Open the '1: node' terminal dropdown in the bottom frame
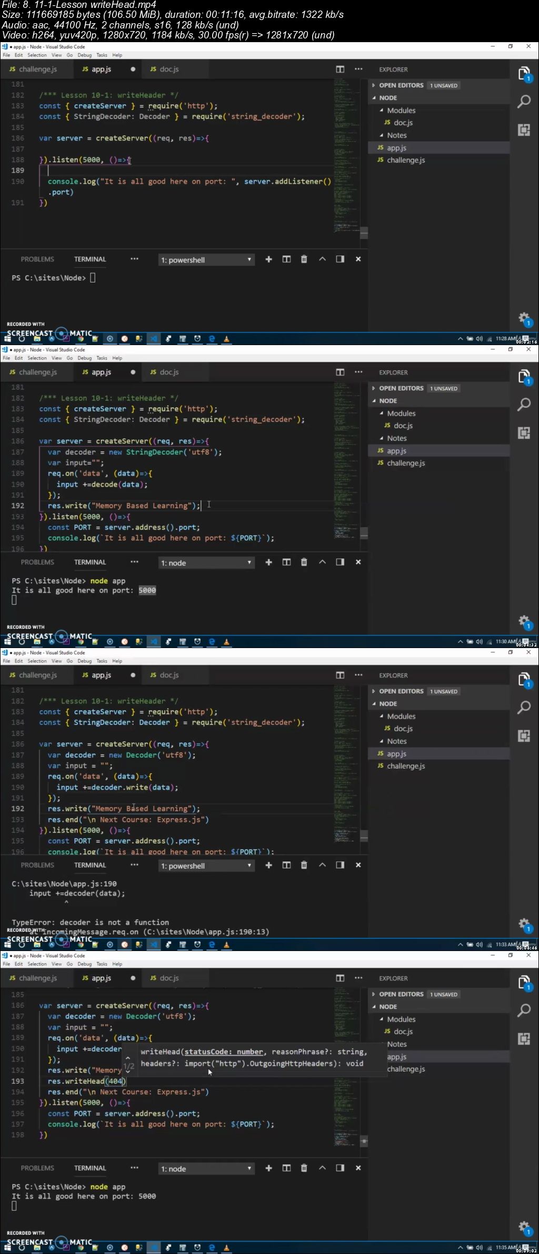The image size is (539, 1254). [206, 1169]
